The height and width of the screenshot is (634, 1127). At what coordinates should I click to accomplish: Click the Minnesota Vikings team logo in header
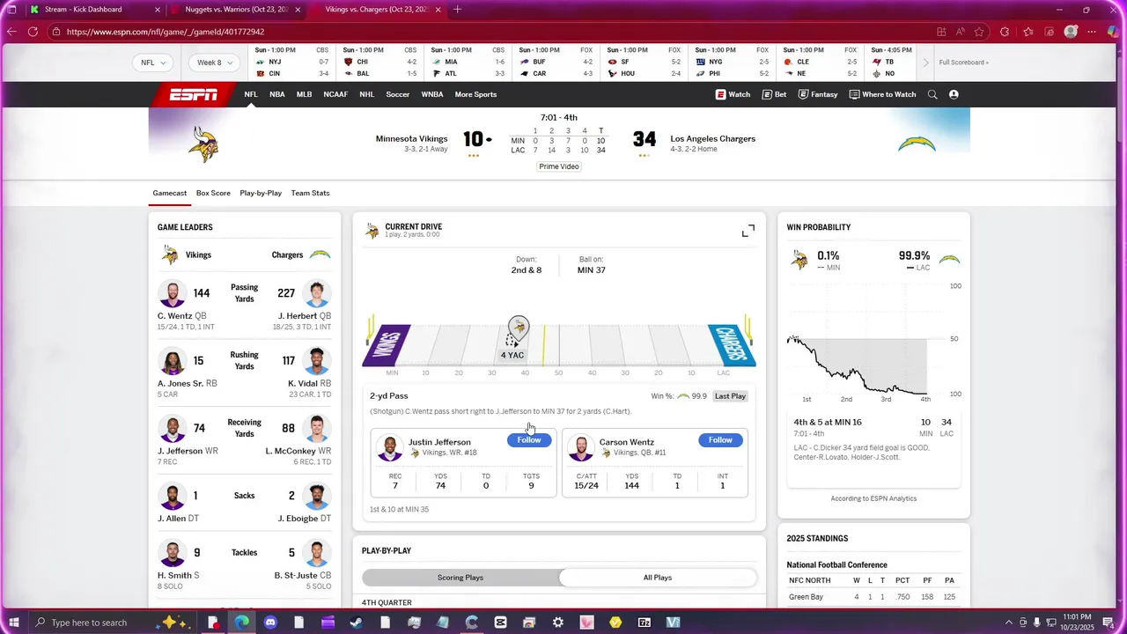[x=203, y=144]
